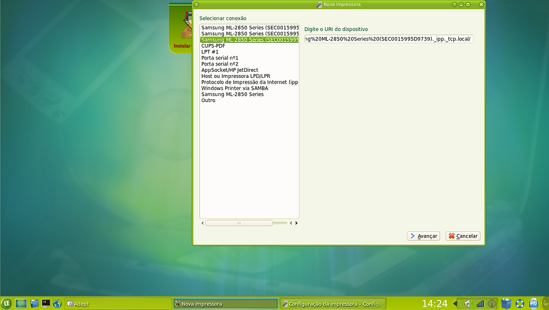Open the LE start menu
549x310 pixels.
6,303
